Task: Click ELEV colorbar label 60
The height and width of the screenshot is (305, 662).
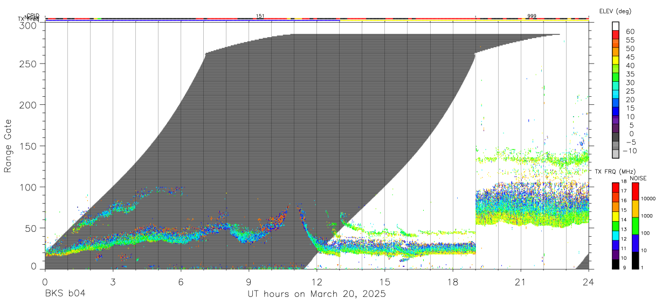Action: (x=629, y=32)
